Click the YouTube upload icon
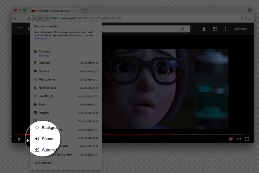 [204, 29]
